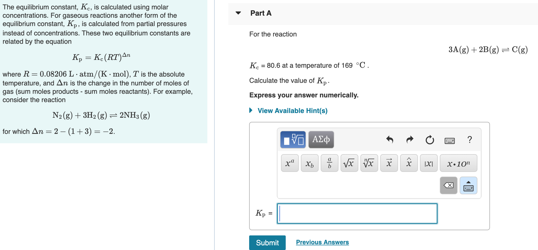Image resolution: width=538 pixels, height=250 pixels.
Task: Click the reset circular arrow icon
Action: click(430, 140)
